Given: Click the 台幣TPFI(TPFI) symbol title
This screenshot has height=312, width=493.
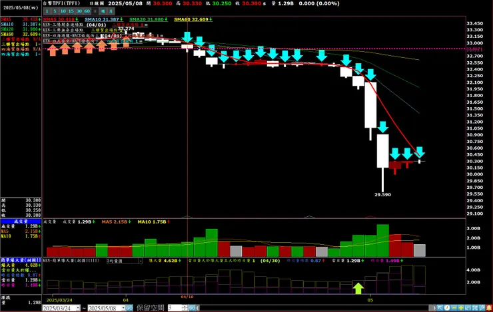Looking at the screenshot, I should [x=61, y=3].
